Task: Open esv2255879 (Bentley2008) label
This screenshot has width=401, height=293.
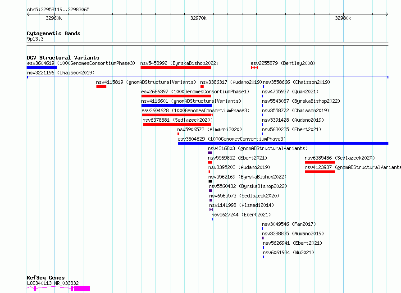Action: tap(283, 63)
